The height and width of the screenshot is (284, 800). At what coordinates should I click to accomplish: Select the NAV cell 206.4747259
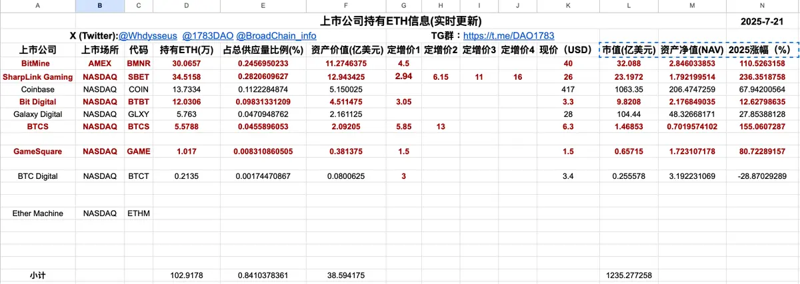692,89
